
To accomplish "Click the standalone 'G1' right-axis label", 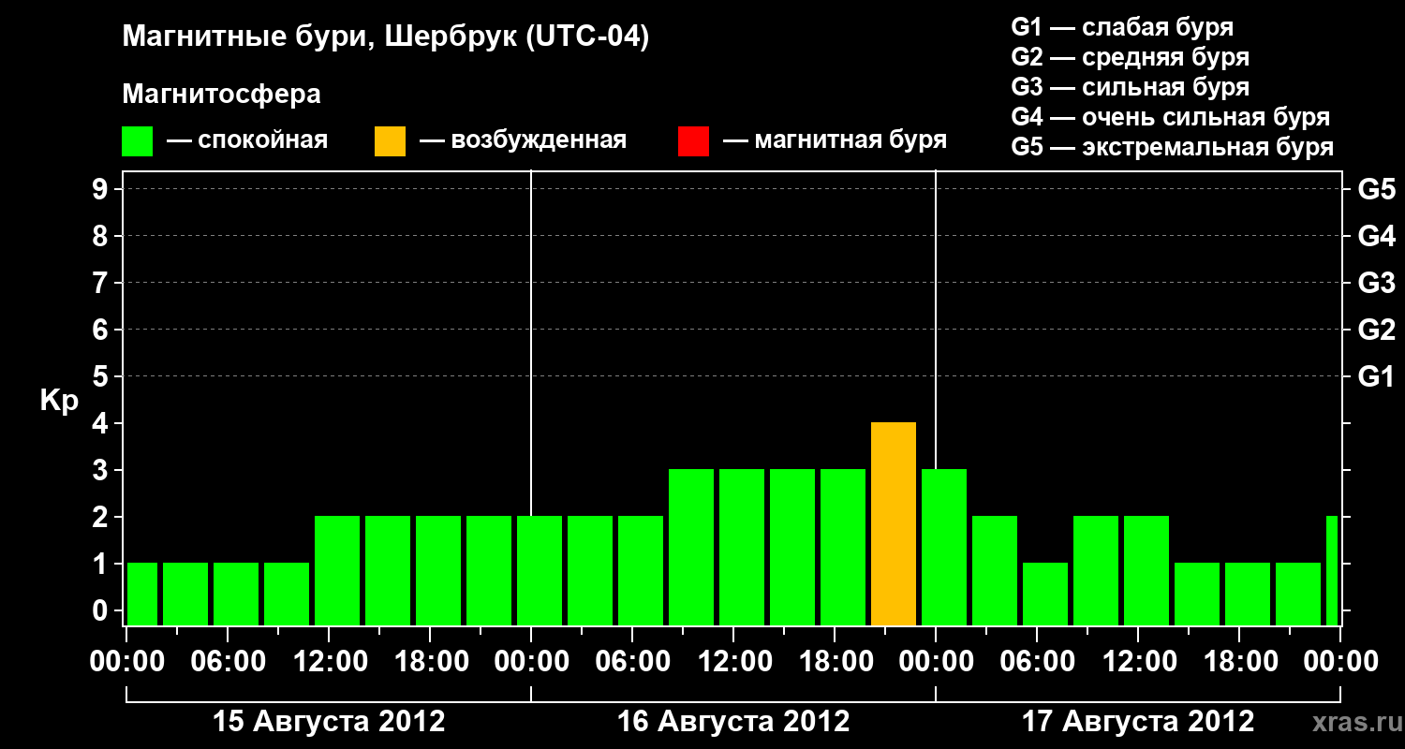I will [x=1376, y=376].
